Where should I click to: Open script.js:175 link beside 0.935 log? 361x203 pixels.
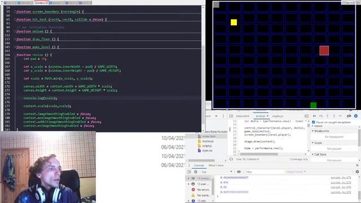pos(341,183)
